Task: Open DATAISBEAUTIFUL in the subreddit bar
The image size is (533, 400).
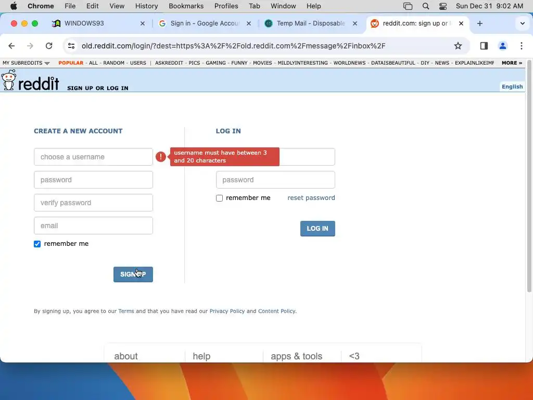Action: pos(393,63)
